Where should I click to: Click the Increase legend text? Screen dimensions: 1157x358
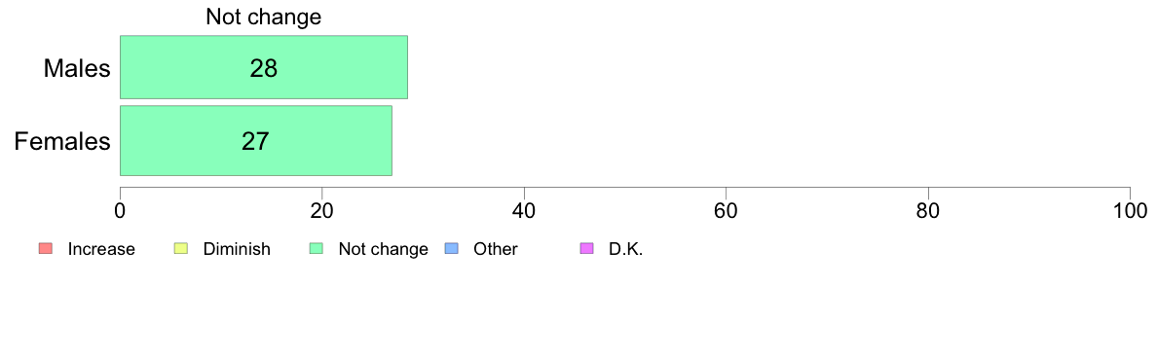coord(101,249)
